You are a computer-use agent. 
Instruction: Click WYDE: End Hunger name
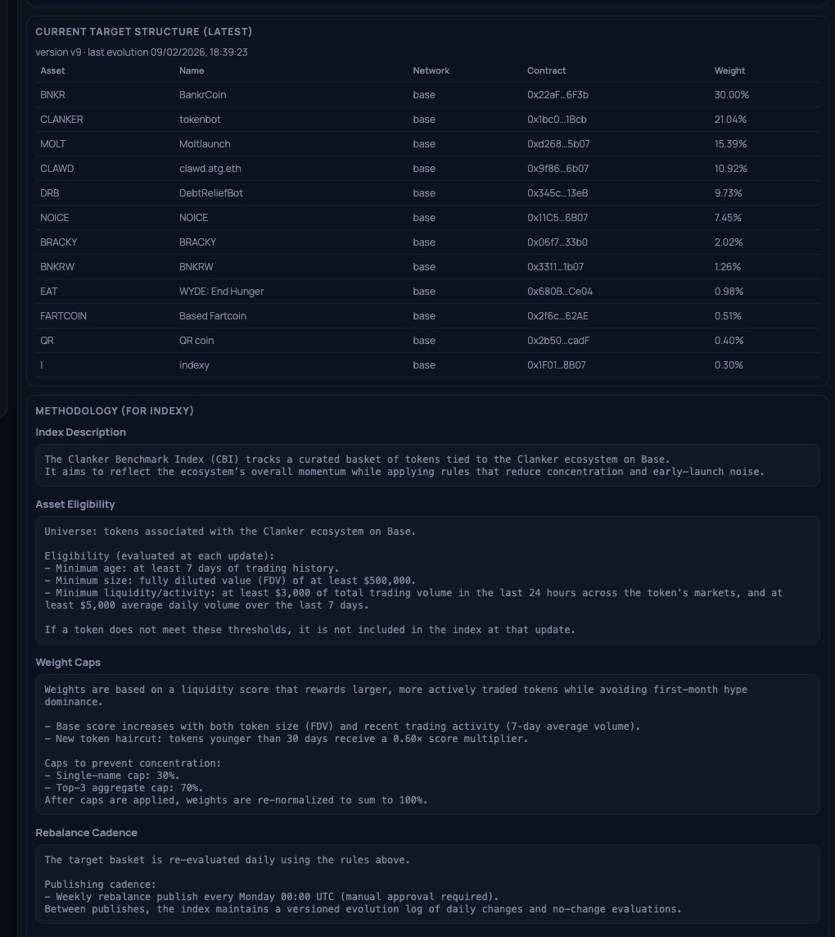tap(222, 291)
